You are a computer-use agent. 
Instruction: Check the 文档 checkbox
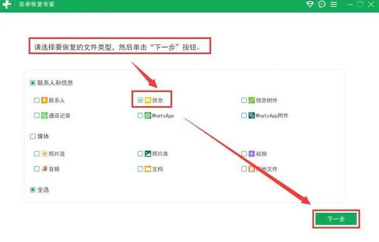pos(140,169)
